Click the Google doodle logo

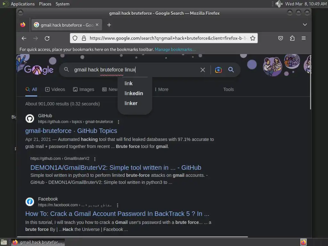click(x=39, y=70)
